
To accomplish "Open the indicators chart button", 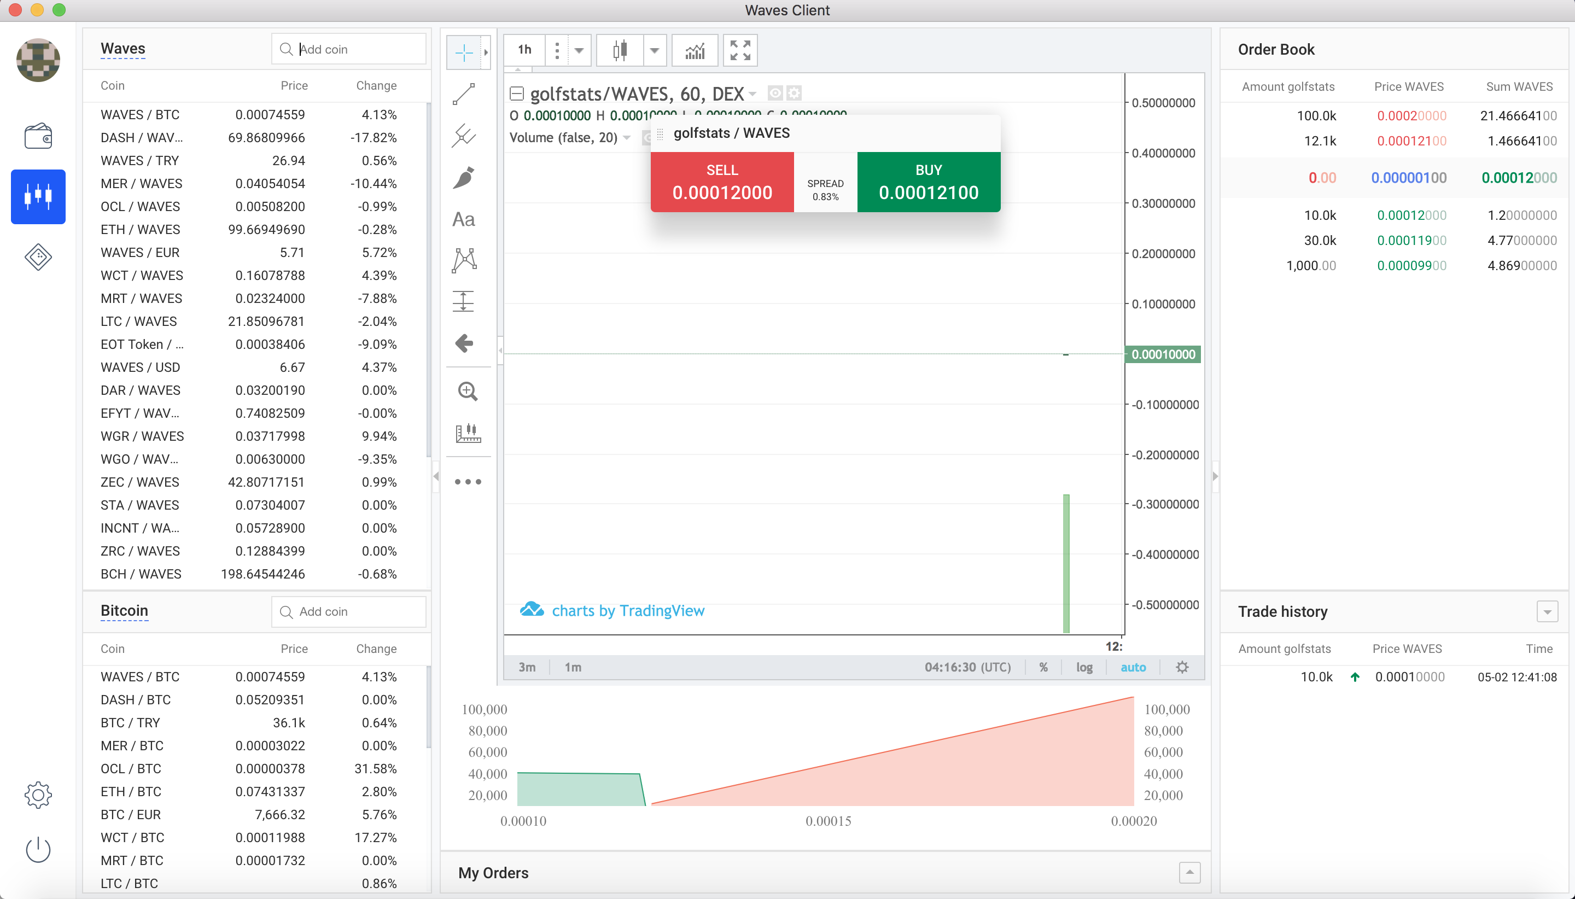I will 695,50.
